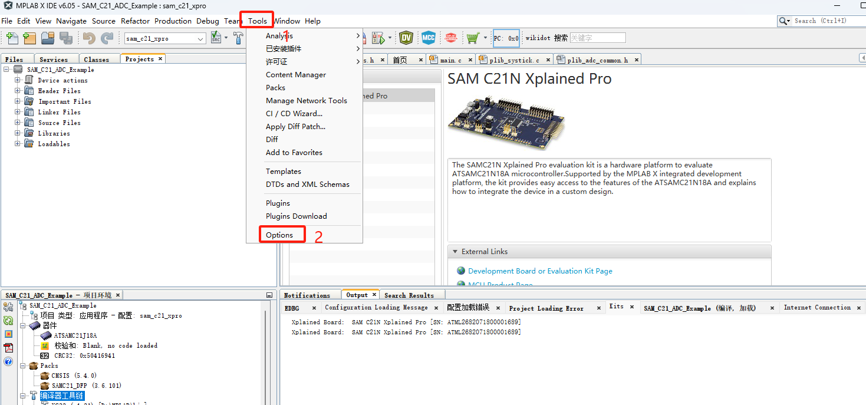Open MPLAB Discover icon
Screen dimensions: 866x405
pyautogui.click(x=451, y=38)
